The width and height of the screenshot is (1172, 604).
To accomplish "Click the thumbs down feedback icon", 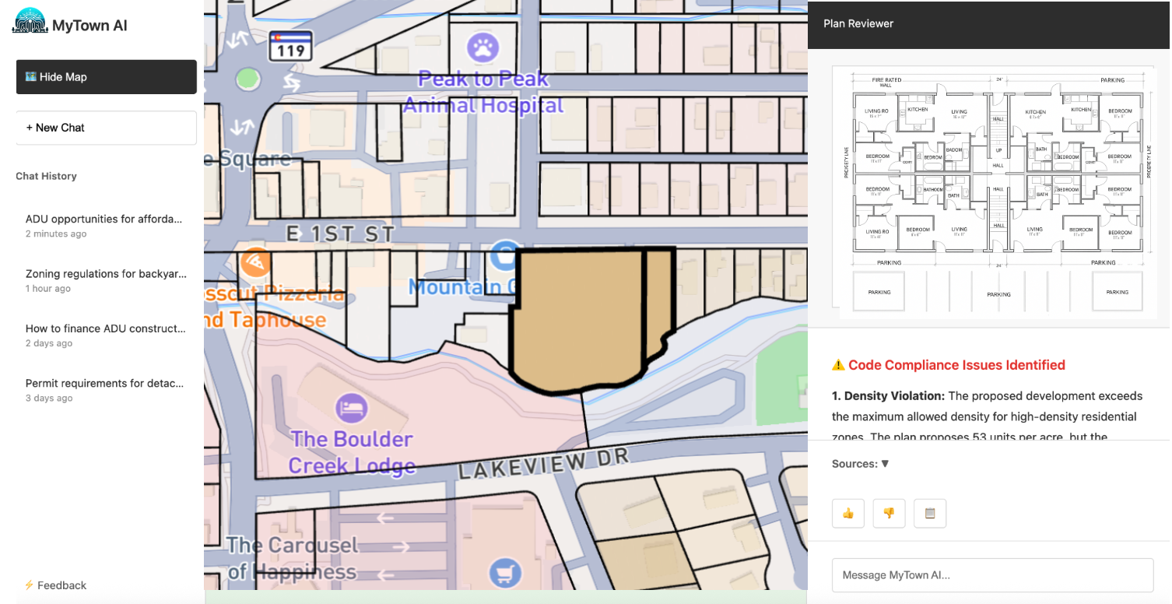I will [x=889, y=514].
